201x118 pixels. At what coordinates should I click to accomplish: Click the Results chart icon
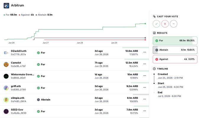[x=154, y=33]
